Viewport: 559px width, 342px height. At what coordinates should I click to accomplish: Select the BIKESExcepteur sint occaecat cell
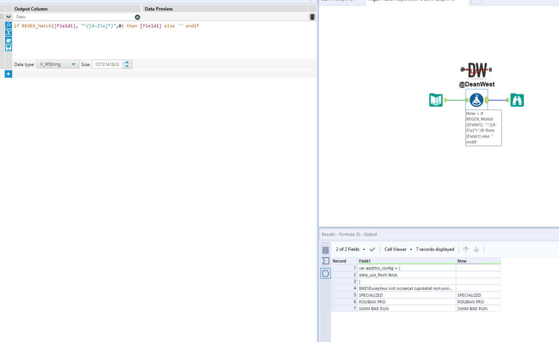pyautogui.click(x=407, y=288)
